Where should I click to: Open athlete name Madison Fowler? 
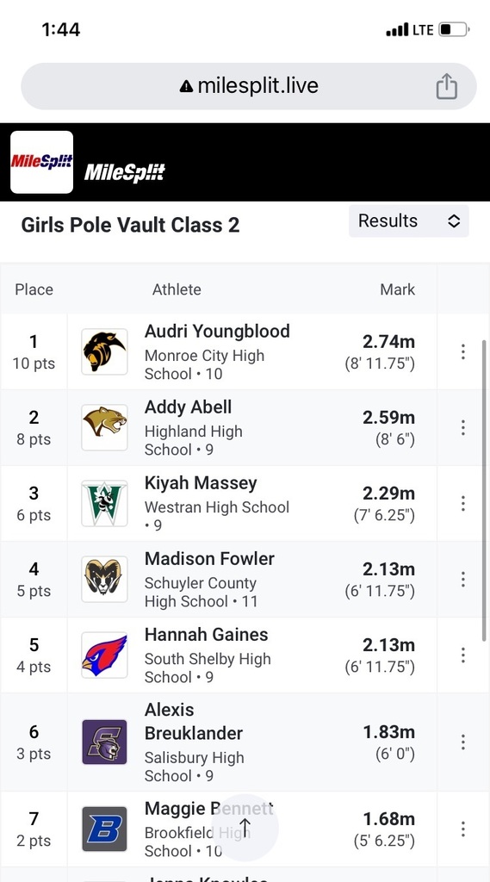(x=209, y=558)
